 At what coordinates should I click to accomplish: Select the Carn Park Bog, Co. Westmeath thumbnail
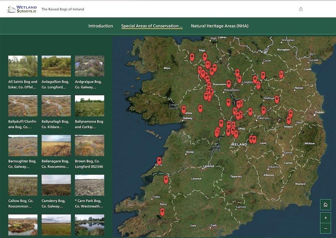[x=89, y=185]
